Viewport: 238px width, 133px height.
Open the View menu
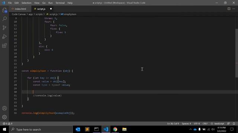coord(37,3)
